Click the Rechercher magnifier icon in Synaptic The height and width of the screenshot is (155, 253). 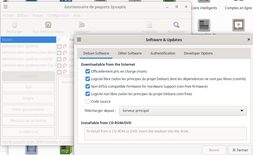pos(176,25)
